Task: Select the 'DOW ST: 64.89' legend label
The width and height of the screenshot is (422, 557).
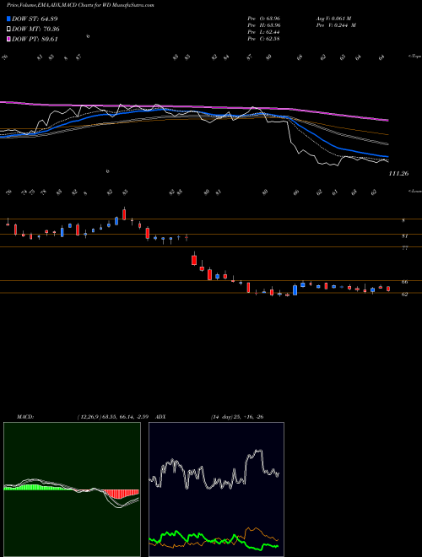Action: pyautogui.click(x=35, y=19)
